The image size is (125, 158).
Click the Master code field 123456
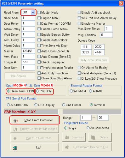tap(28, 51)
